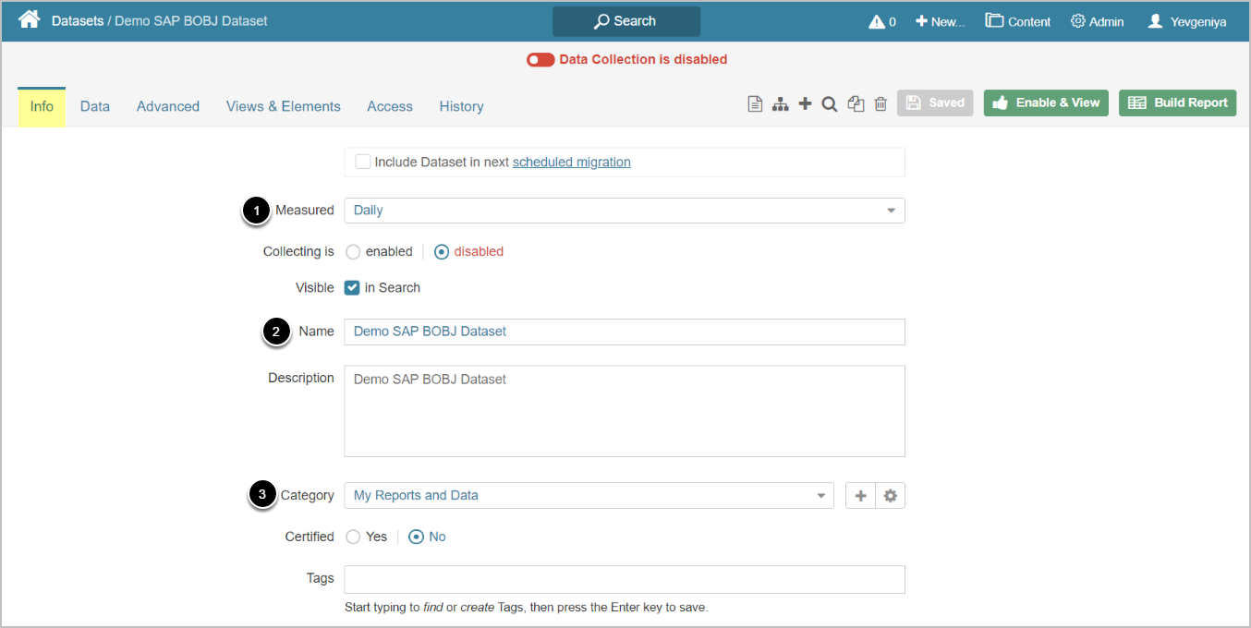Screen dimensions: 1251x628
Task: Open the New menu in header
Action: coord(940,21)
